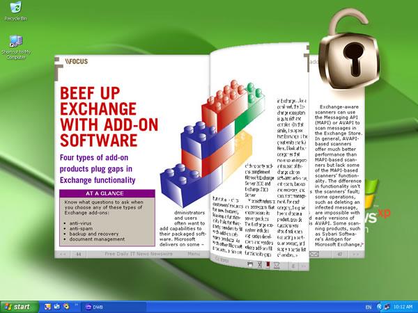Launch Windows Media Player from Quick Launch
This screenshot has height=313, width=418.
66,307
